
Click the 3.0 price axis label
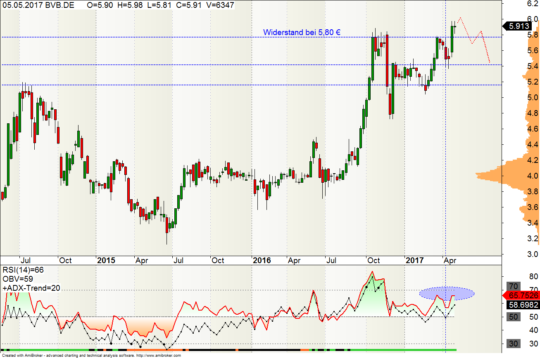pyautogui.click(x=533, y=254)
